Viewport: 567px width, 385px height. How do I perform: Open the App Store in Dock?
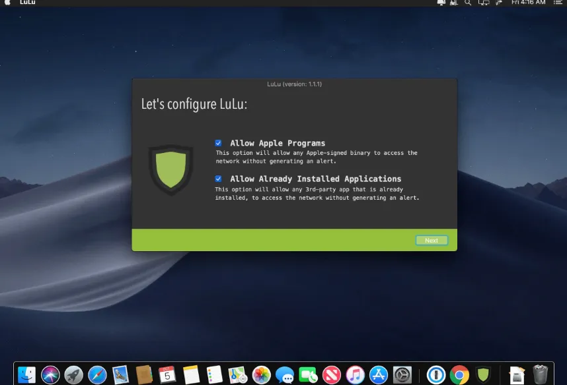(379, 374)
